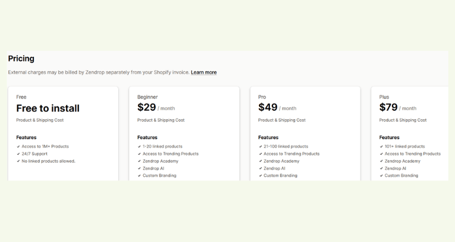Click checkmark next to Pro plan Custom Branding

(260, 175)
